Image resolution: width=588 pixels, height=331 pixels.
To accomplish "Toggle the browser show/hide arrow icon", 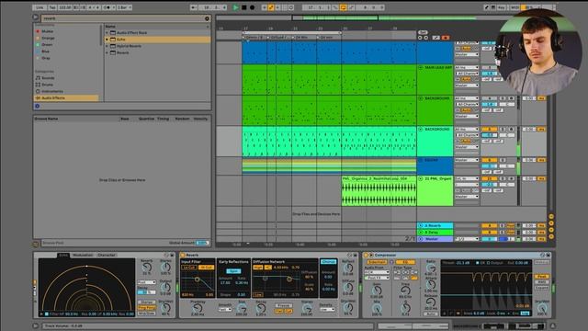I will click(36, 17).
